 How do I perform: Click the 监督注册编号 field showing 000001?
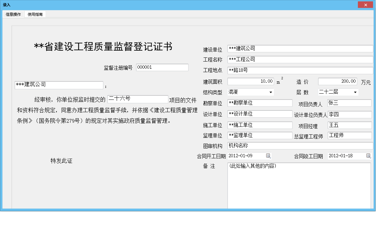coord(161,67)
